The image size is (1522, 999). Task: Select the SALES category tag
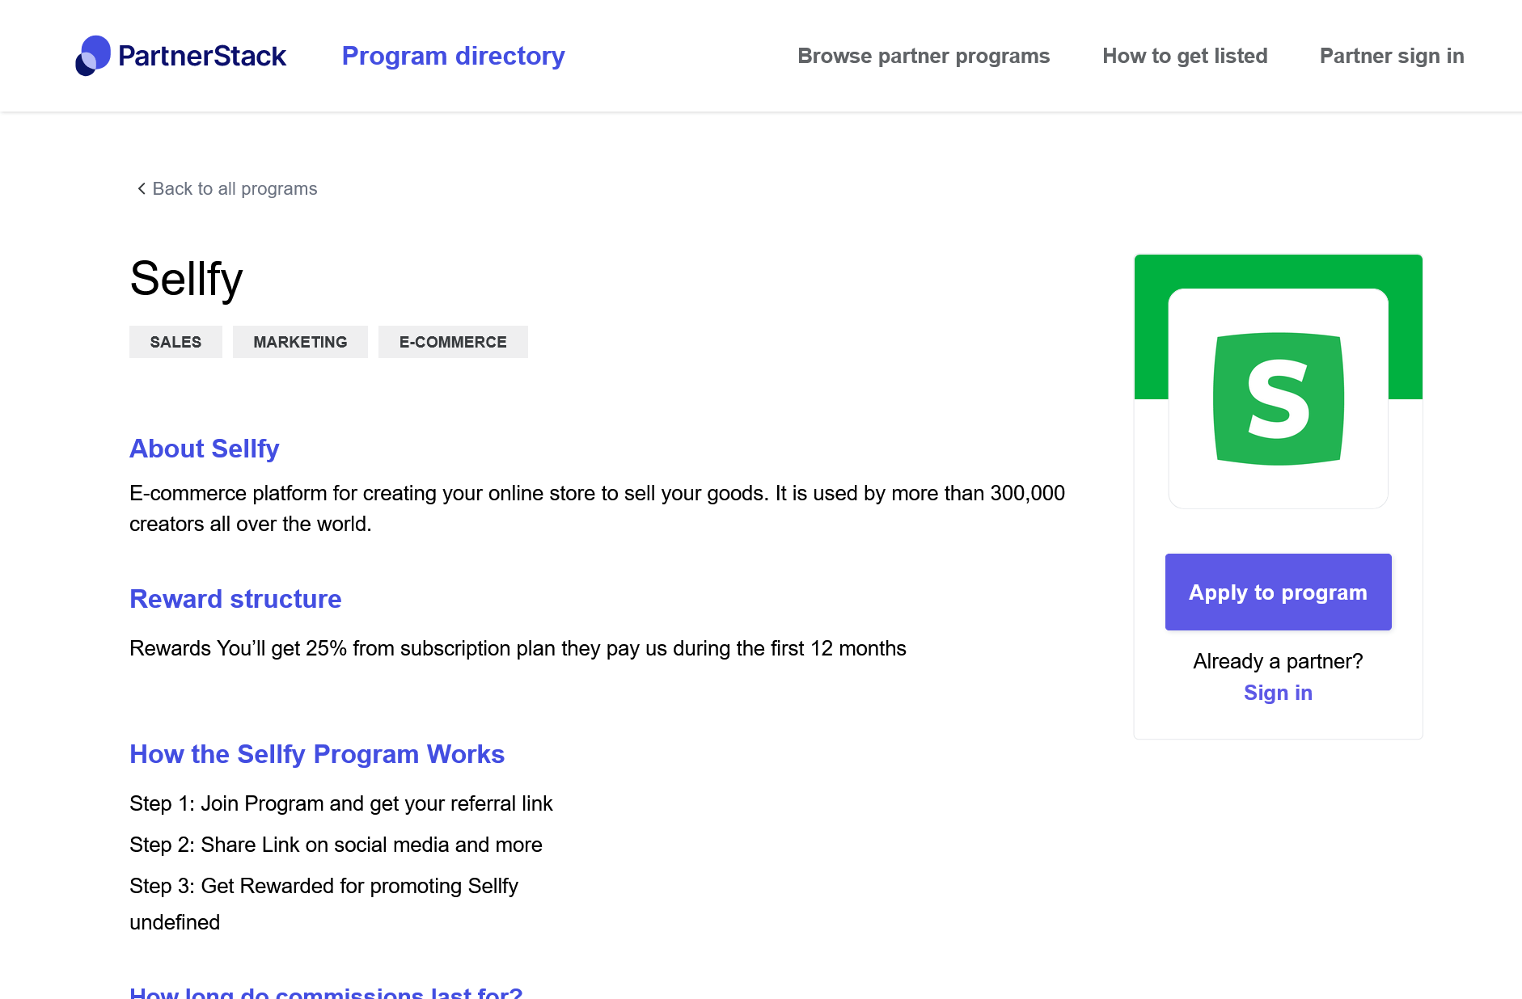coord(175,342)
